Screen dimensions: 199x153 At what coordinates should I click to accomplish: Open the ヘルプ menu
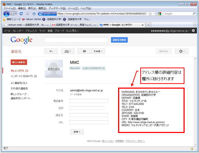tap(86, 8)
